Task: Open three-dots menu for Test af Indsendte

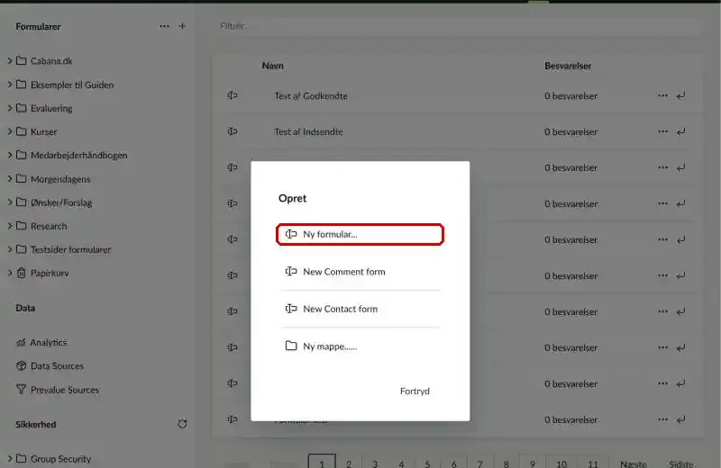Action: [x=662, y=131]
